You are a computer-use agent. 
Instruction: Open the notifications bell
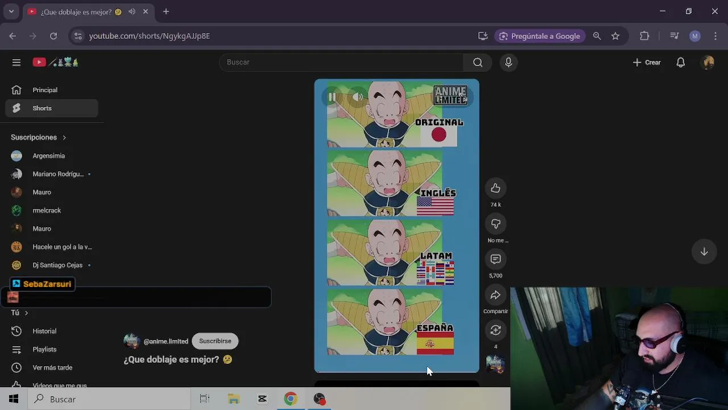(x=681, y=62)
